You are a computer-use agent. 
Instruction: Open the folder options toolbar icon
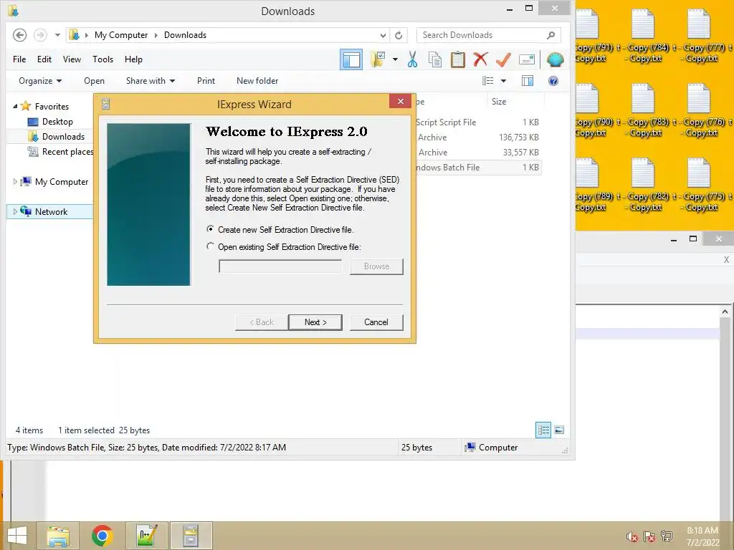377,59
